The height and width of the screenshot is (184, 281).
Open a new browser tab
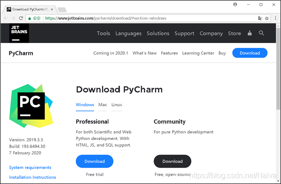pos(62,9)
